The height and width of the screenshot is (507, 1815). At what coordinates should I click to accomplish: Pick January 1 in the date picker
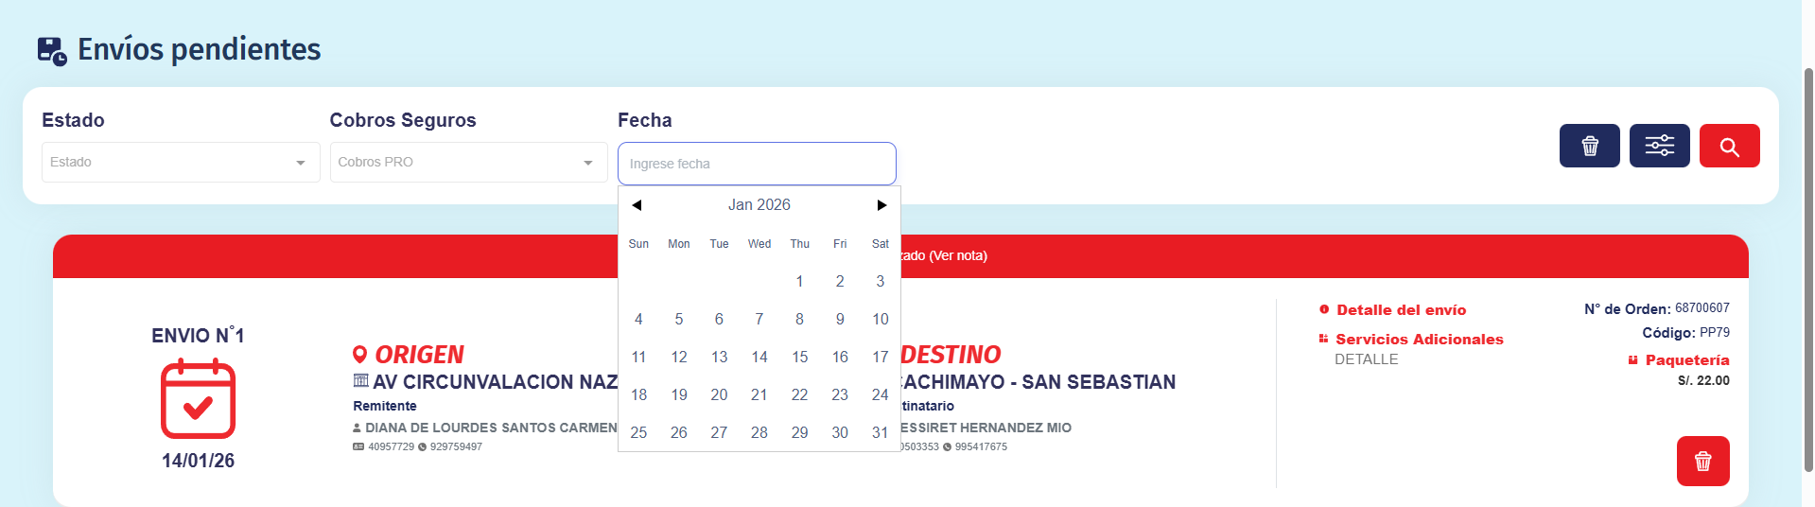coord(799,281)
